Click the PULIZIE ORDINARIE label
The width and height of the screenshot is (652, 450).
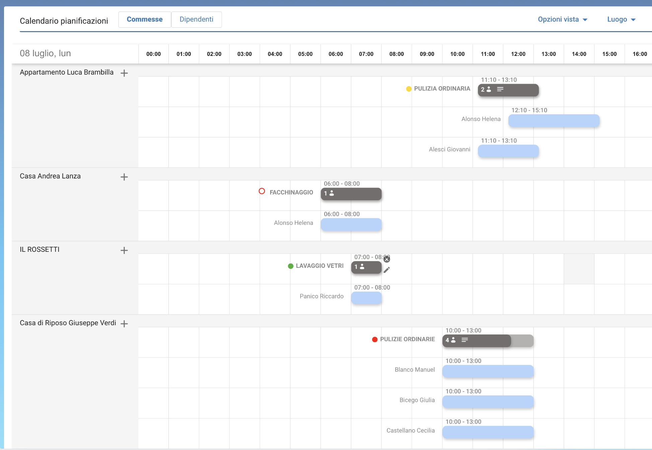[407, 340]
